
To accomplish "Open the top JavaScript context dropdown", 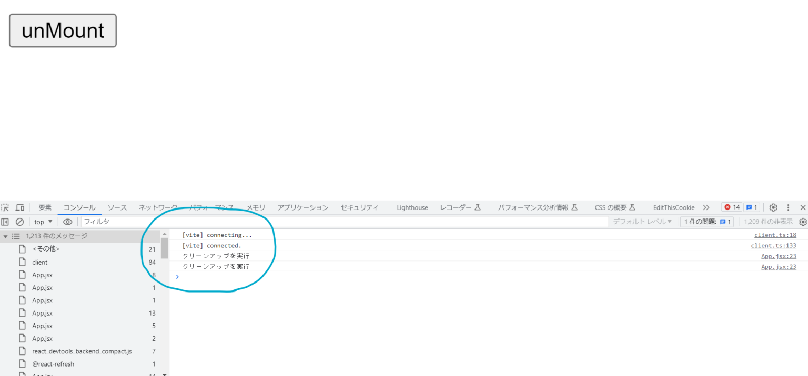I will [x=43, y=222].
